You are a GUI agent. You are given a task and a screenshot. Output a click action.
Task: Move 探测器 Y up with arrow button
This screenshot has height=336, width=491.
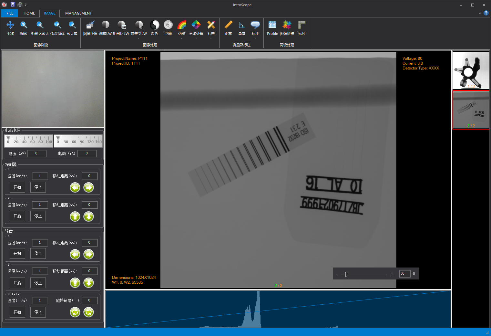[75, 216]
